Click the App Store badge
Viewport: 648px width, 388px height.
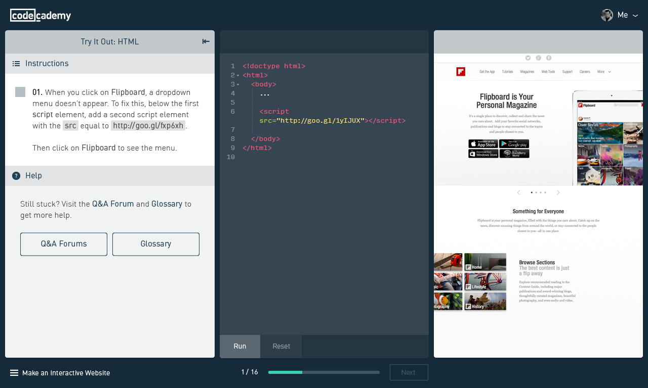483,144
